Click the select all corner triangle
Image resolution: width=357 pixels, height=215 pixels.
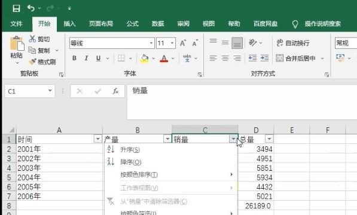pos(11,130)
